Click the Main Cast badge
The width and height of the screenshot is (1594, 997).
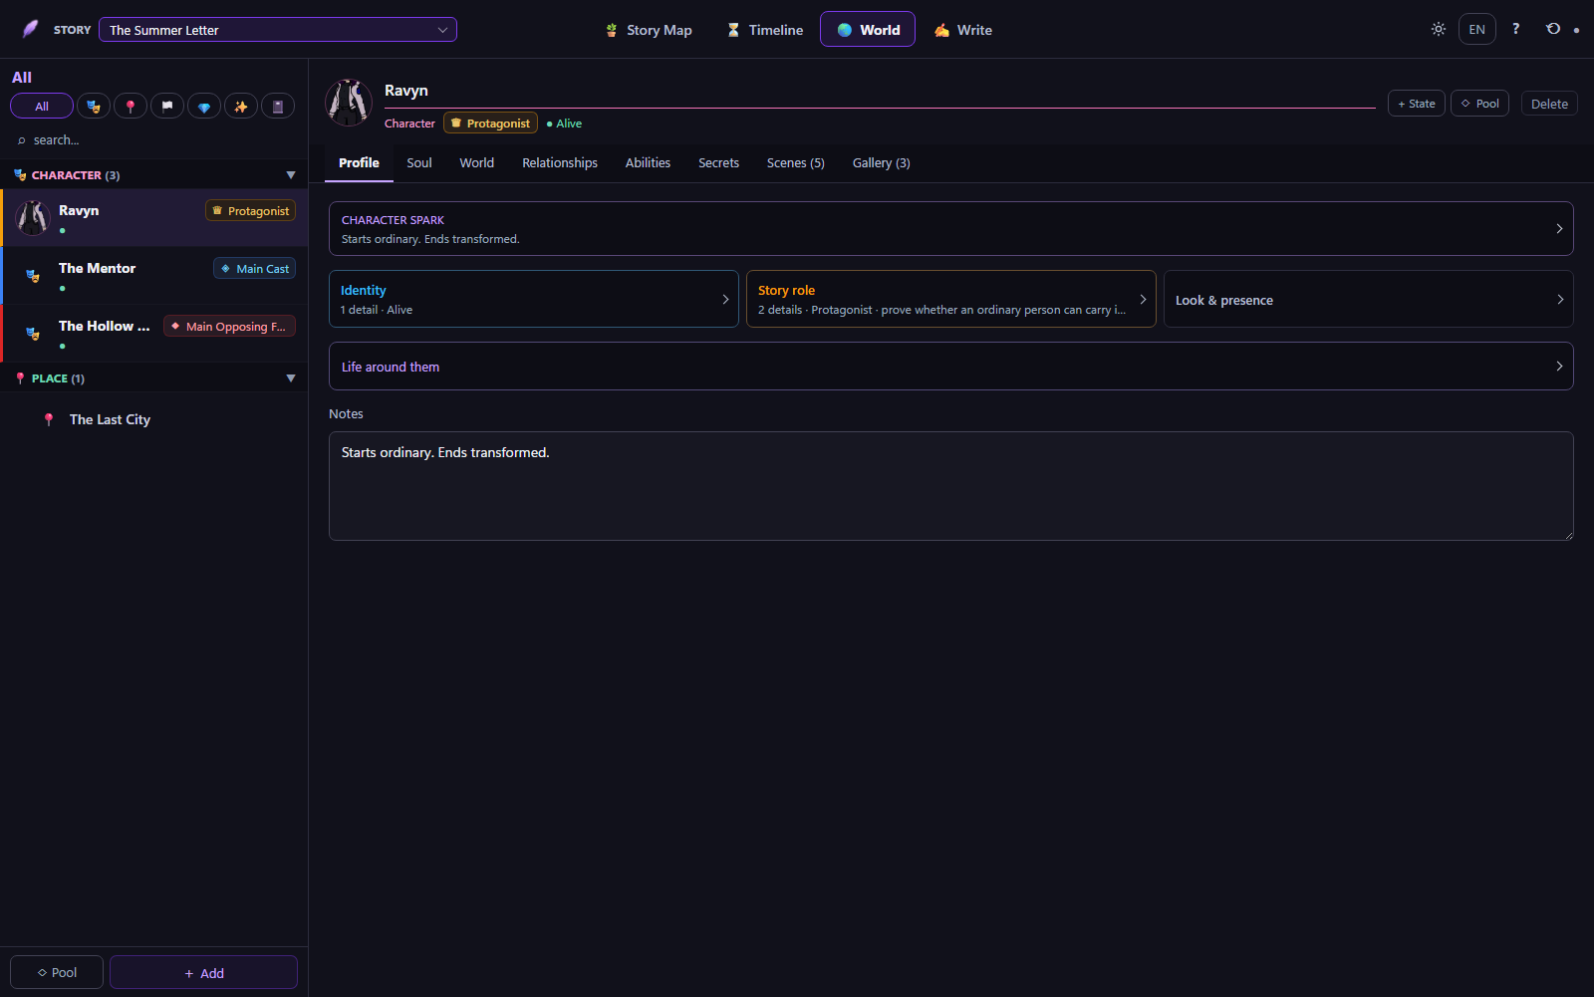coord(255,269)
